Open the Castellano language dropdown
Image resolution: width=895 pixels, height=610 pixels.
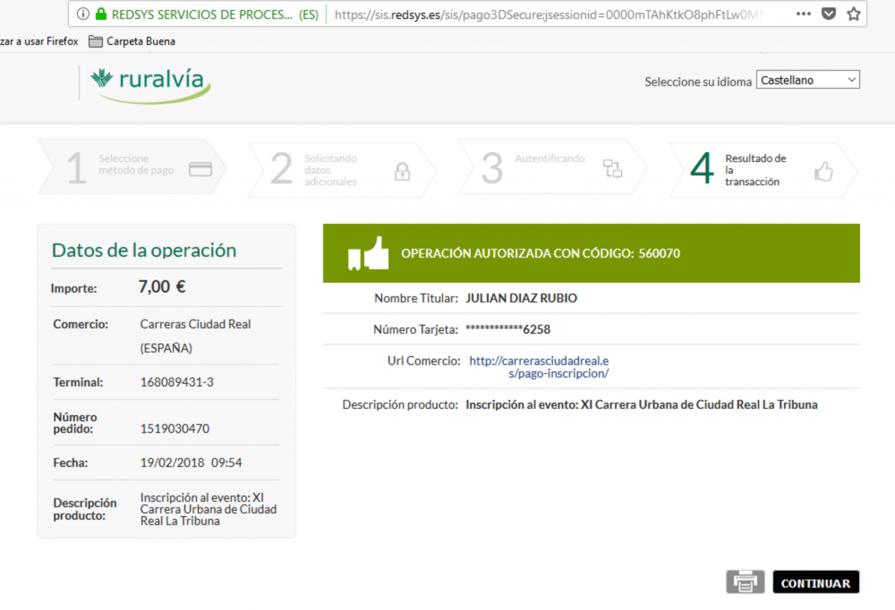click(x=808, y=80)
